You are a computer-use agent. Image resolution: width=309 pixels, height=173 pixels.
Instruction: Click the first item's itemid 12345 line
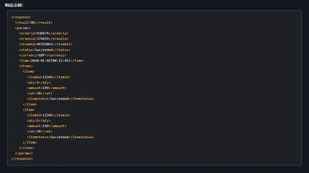[49, 77]
